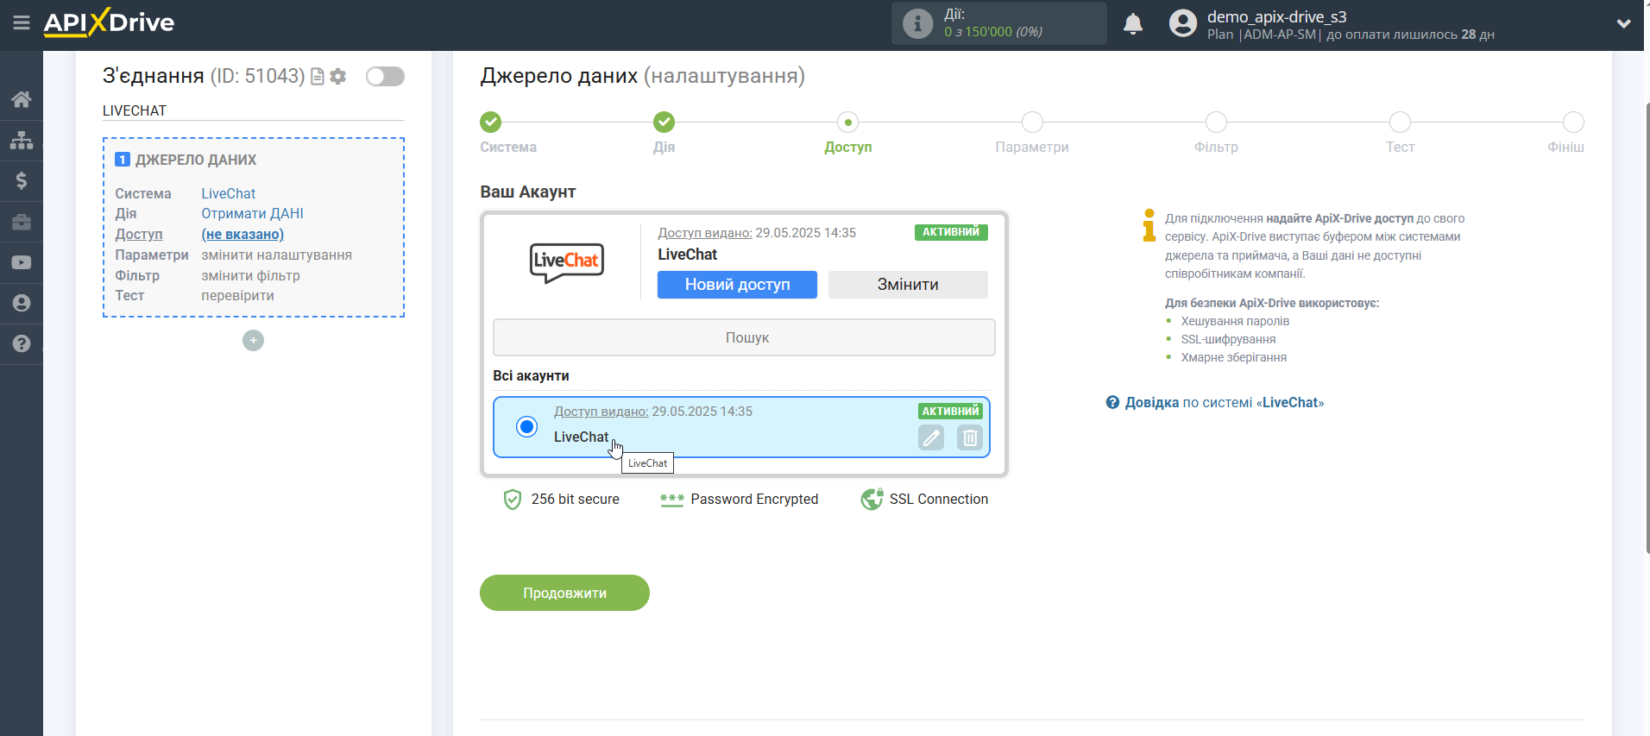Click змінити налаштування link
The height and width of the screenshot is (736, 1650).
click(276, 255)
